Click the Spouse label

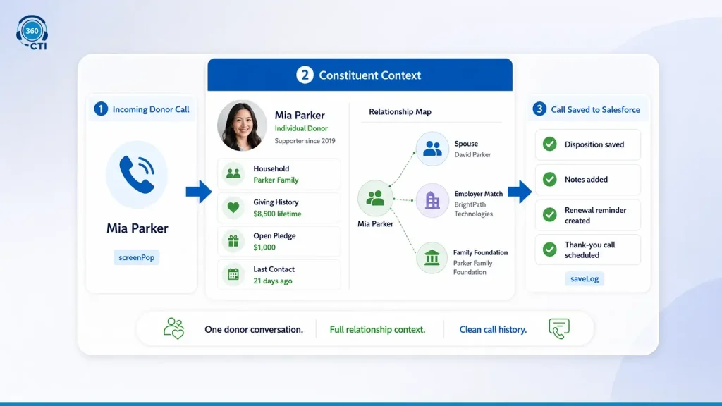(466, 144)
